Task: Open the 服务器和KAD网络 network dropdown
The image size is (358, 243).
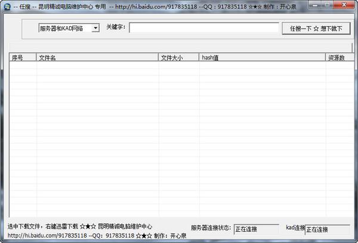Action: [68, 28]
